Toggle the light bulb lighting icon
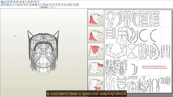Viewport: 173px width, 97px height. (x=8, y=2)
